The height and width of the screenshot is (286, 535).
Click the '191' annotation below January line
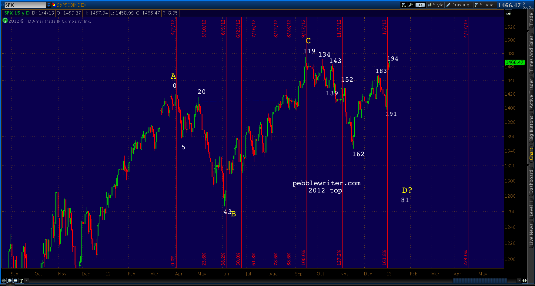pyautogui.click(x=391, y=114)
